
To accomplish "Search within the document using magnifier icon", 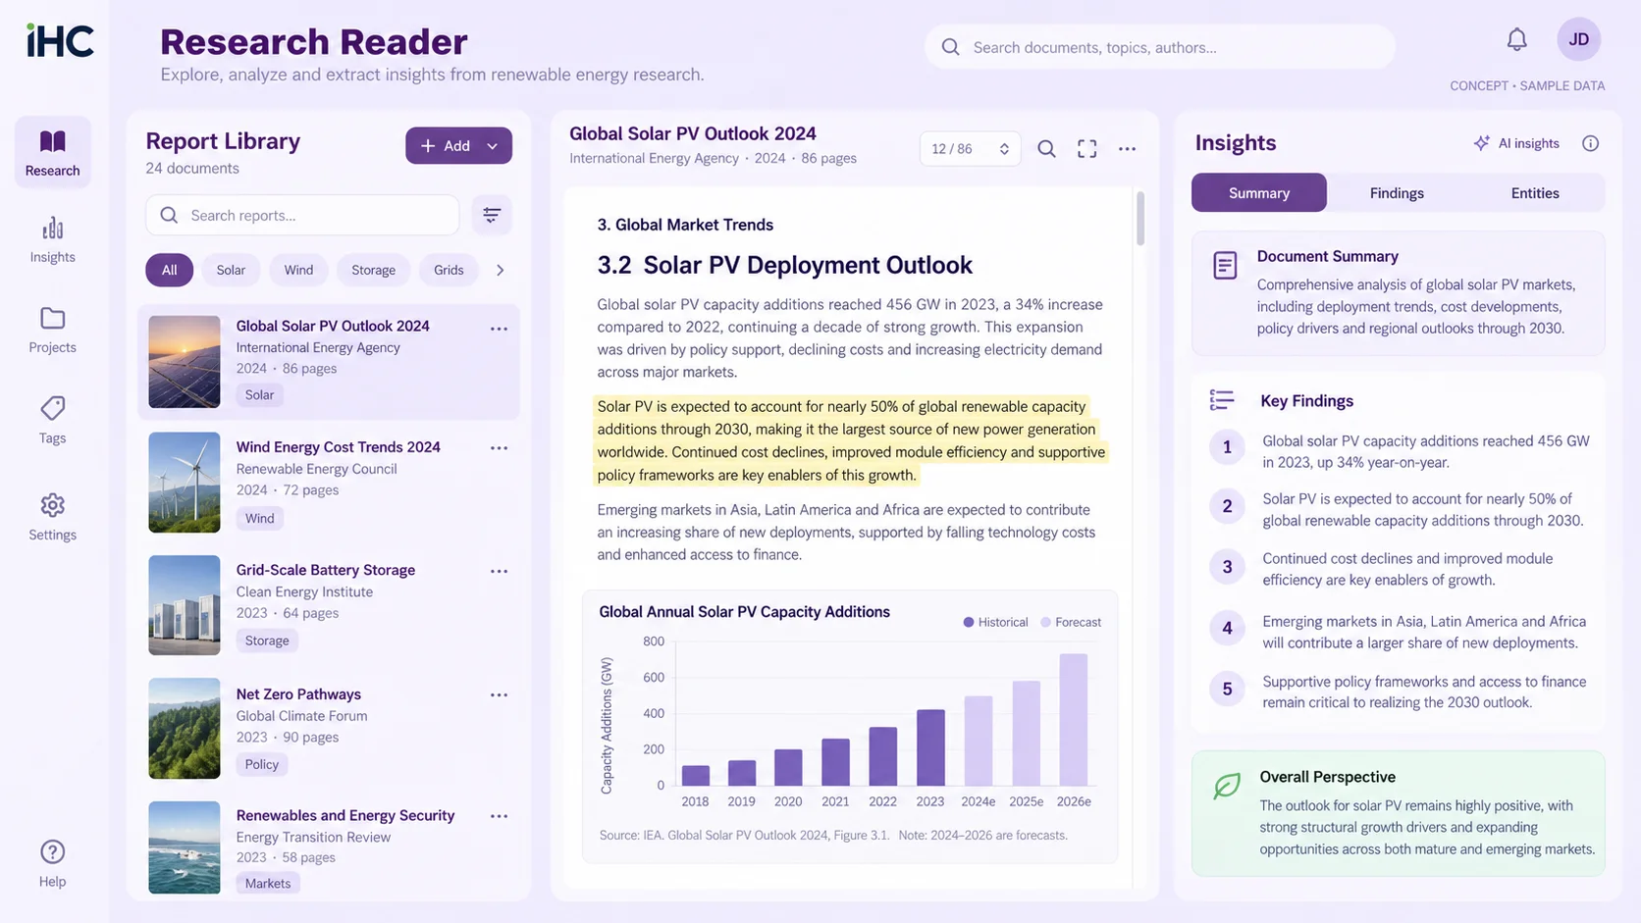I will point(1046,149).
